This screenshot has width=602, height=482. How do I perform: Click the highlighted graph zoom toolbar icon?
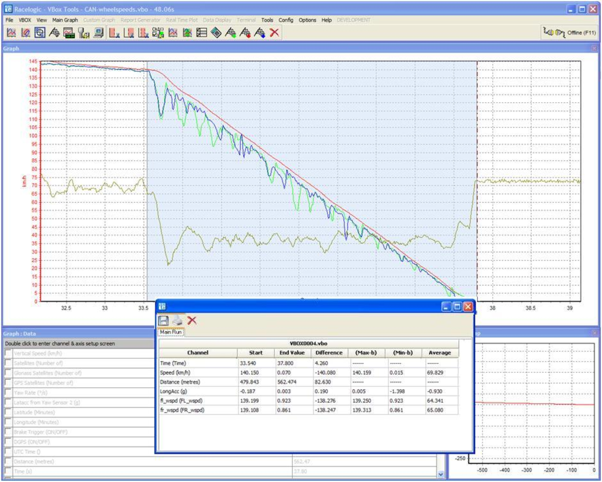coord(40,33)
